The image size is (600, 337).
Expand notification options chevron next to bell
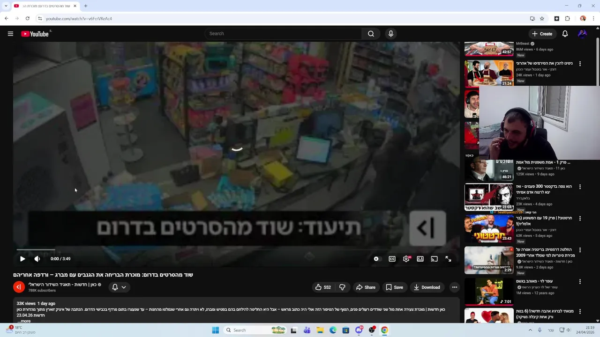coord(124,287)
